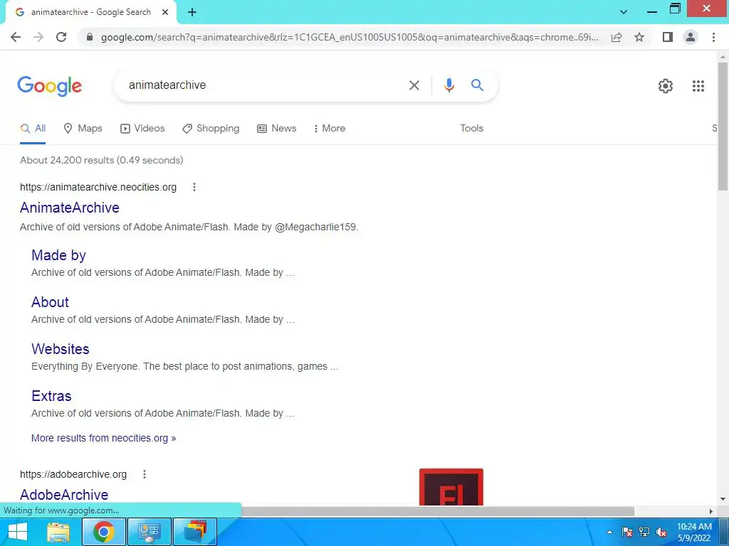The width and height of the screenshot is (729, 546).
Task: Open the Chrome profile avatar menu
Action: click(x=691, y=37)
